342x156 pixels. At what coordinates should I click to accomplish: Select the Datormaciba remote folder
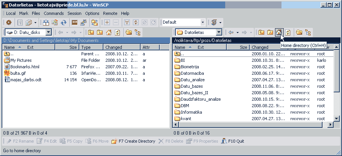pos(192,73)
